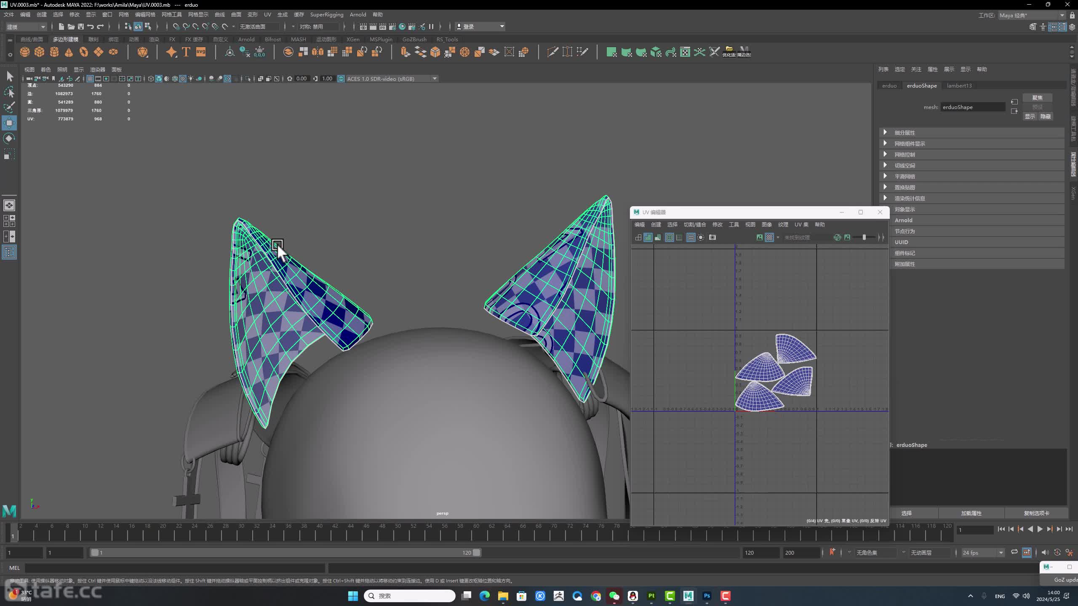
Task: Click the 显示 button beside 隐藏
Action: pyautogui.click(x=1030, y=116)
